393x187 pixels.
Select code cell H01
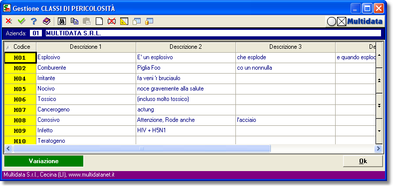[20, 58]
